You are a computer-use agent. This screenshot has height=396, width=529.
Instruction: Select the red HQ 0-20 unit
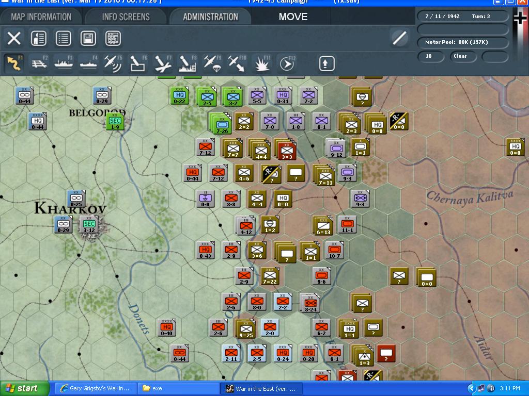pos(309,353)
